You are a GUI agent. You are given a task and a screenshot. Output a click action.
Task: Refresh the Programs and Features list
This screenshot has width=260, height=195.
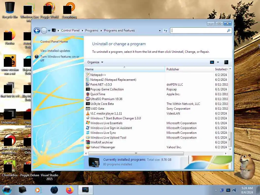pyautogui.click(x=166, y=30)
